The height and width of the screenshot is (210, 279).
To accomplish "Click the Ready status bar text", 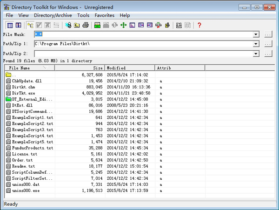I will pyautogui.click(x=11, y=204).
